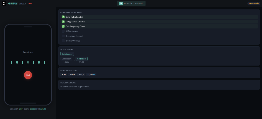
Task: Click the TX state badge icon
Action: 121,3
